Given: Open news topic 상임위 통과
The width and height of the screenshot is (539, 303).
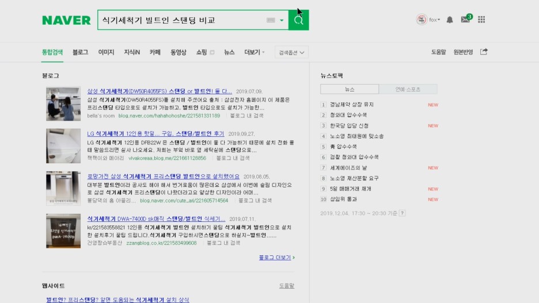Looking at the screenshot, I should click(x=343, y=200).
